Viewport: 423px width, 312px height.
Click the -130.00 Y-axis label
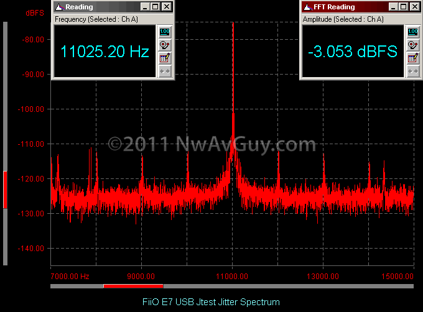pyautogui.click(x=30, y=213)
